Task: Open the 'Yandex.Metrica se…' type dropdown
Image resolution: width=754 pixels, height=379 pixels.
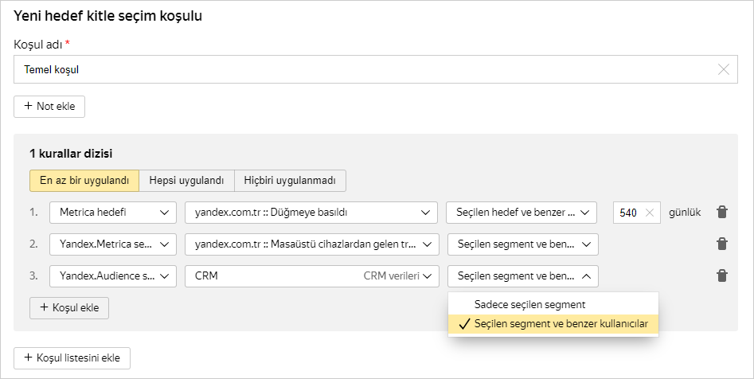Action: pyautogui.click(x=112, y=244)
